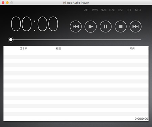The height and width of the screenshot is (127, 152).
Task: Click the ALAC format indicator
Action: (103, 10)
